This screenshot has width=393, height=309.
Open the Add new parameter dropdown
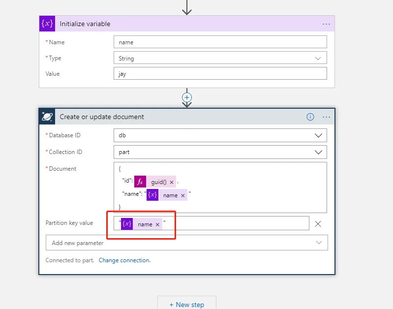(187, 243)
